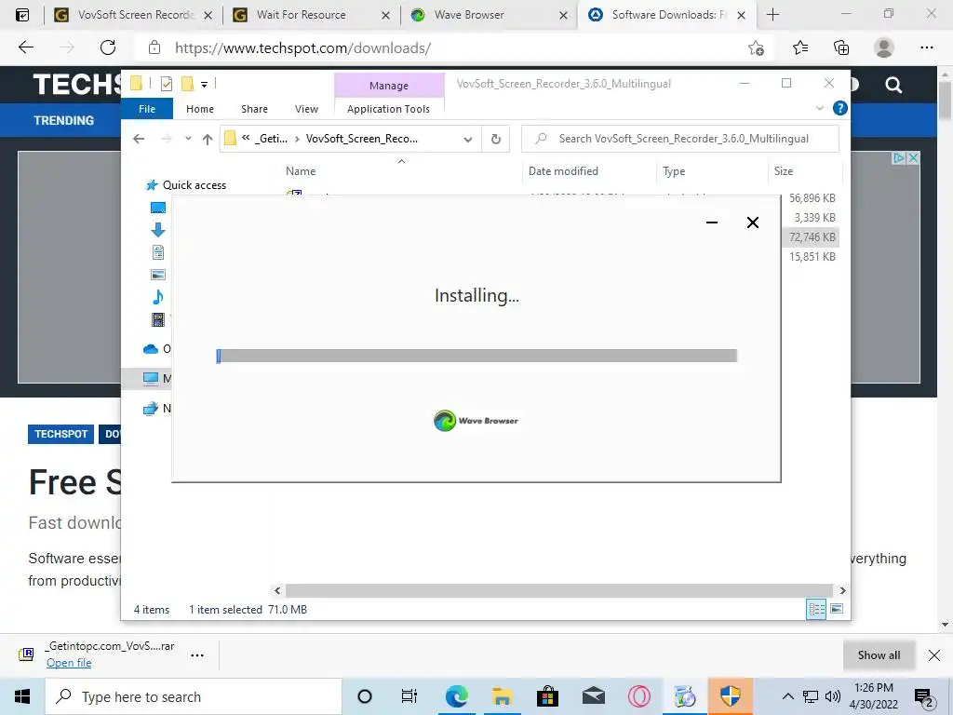Refresh the TechSpot page in Edge
Screen dimensions: 953x715
[x=108, y=47]
